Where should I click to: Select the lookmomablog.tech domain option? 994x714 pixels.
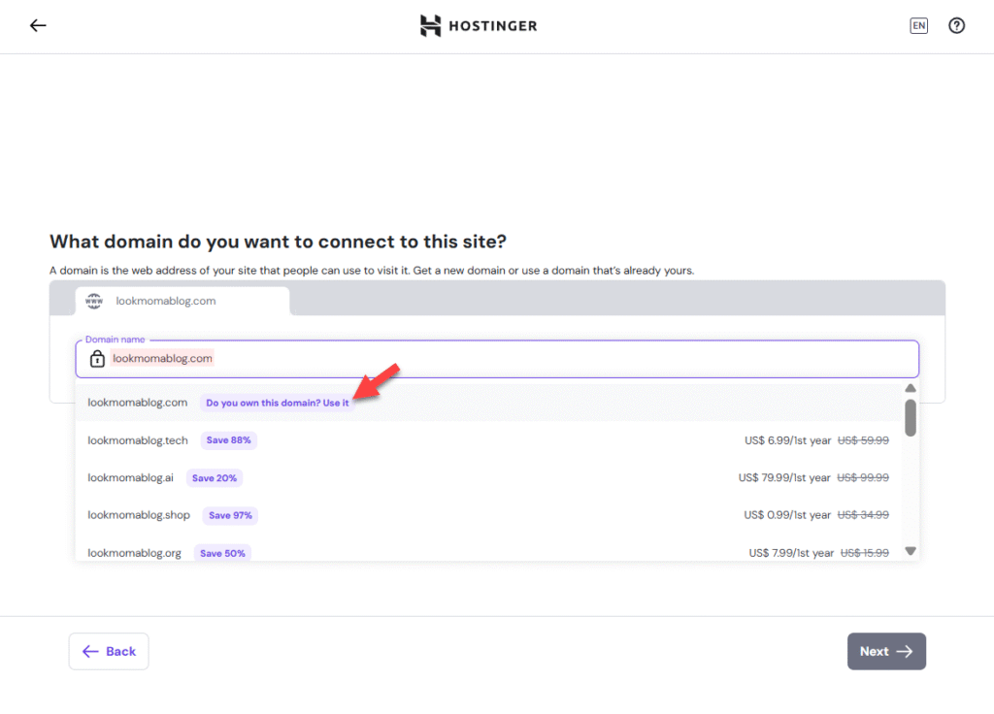click(x=138, y=440)
